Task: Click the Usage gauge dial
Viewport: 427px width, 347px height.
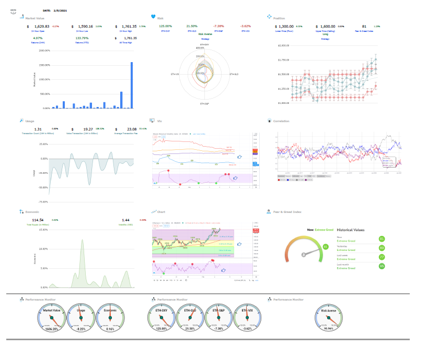Action: (x=81, y=318)
